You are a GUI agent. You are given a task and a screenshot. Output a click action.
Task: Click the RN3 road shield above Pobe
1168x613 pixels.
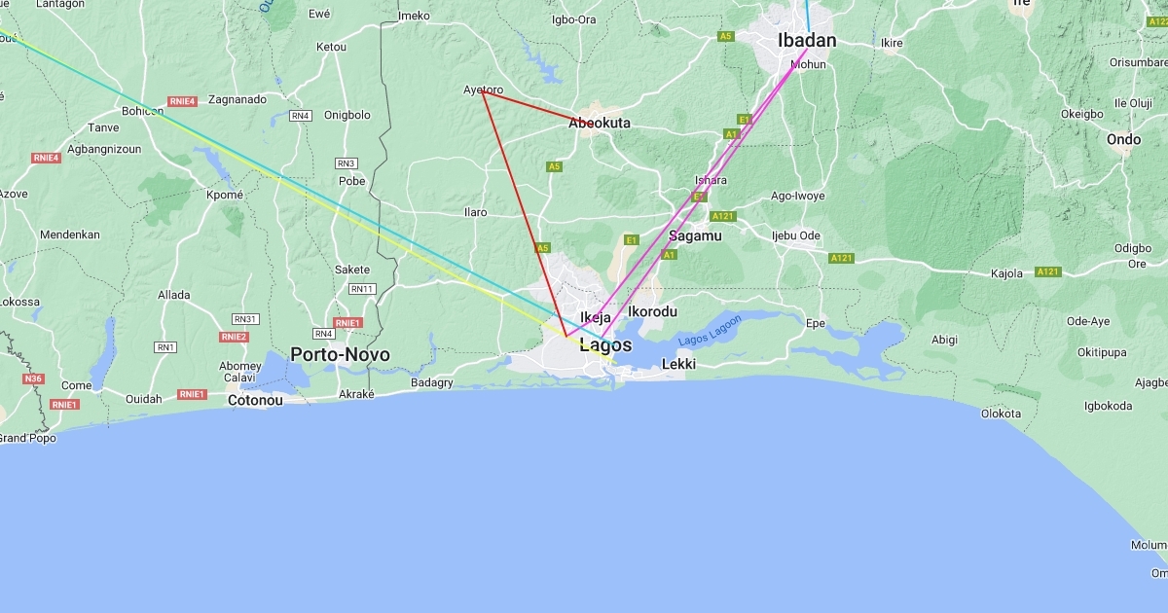click(346, 163)
